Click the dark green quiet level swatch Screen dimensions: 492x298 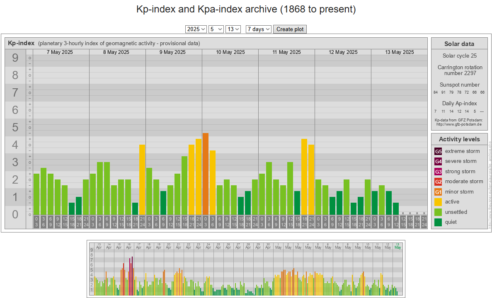[438, 222]
